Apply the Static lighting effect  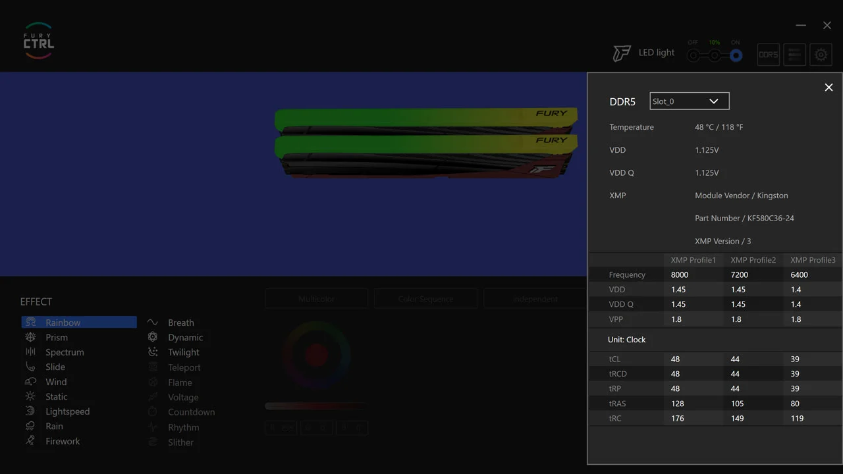pyautogui.click(x=56, y=396)
